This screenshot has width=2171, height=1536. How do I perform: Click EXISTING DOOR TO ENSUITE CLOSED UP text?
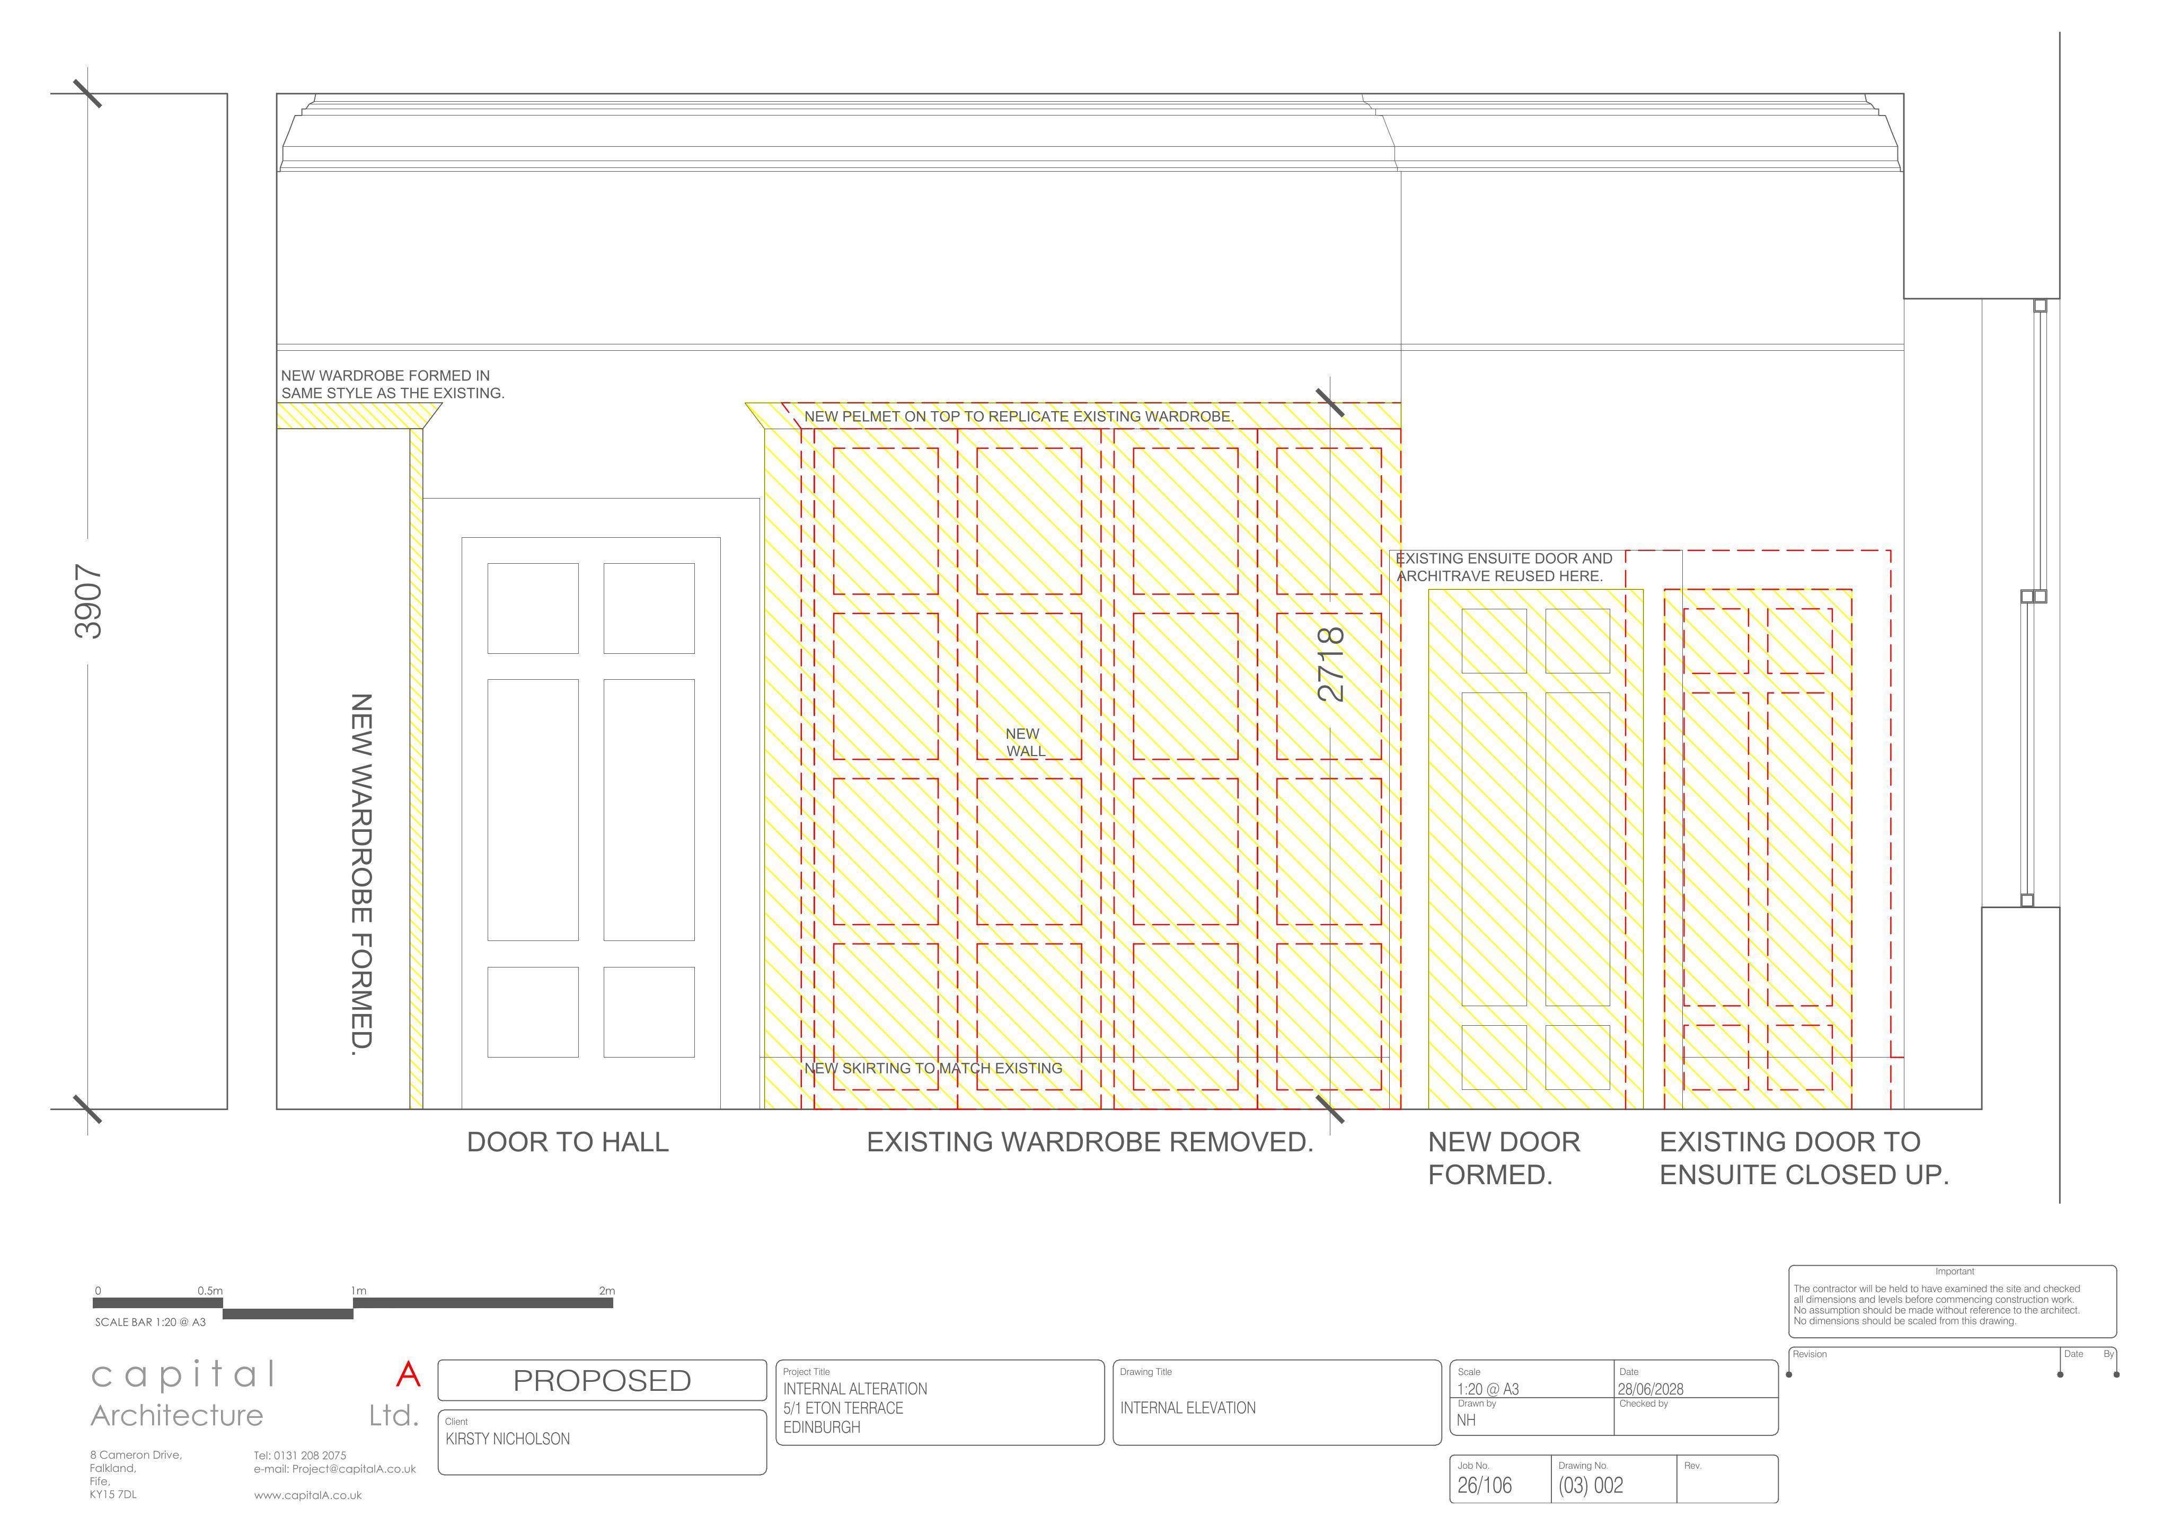click(x=1804, y=1158)
